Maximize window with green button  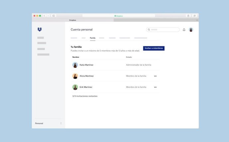click(40, 16)
